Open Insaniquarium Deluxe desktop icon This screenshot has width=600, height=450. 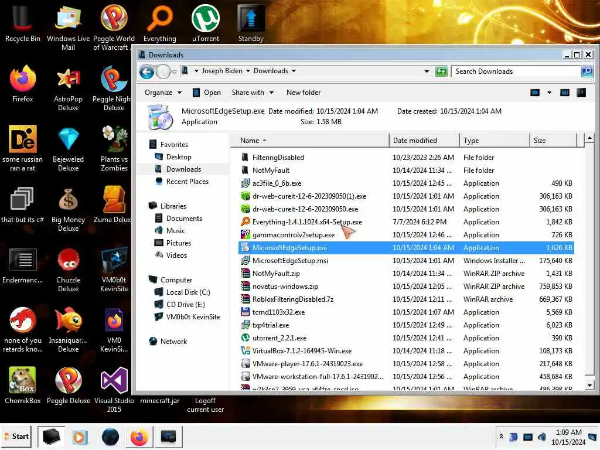(x=68, y=329)
